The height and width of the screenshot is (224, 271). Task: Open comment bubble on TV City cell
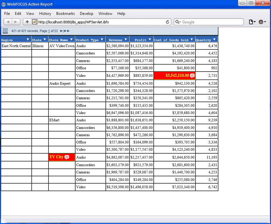(x=67, y=157)
